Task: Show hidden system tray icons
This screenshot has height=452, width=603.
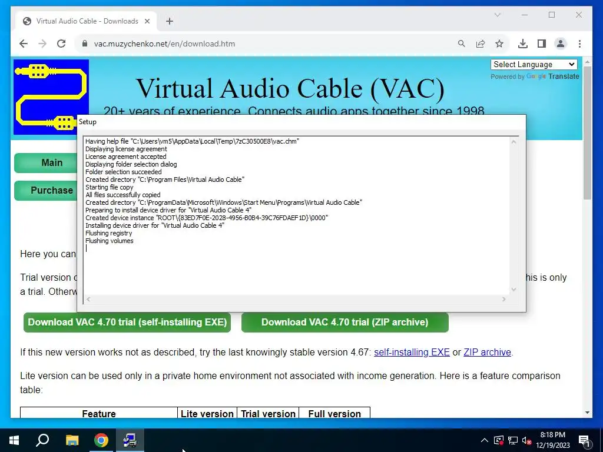Action: 485,440
